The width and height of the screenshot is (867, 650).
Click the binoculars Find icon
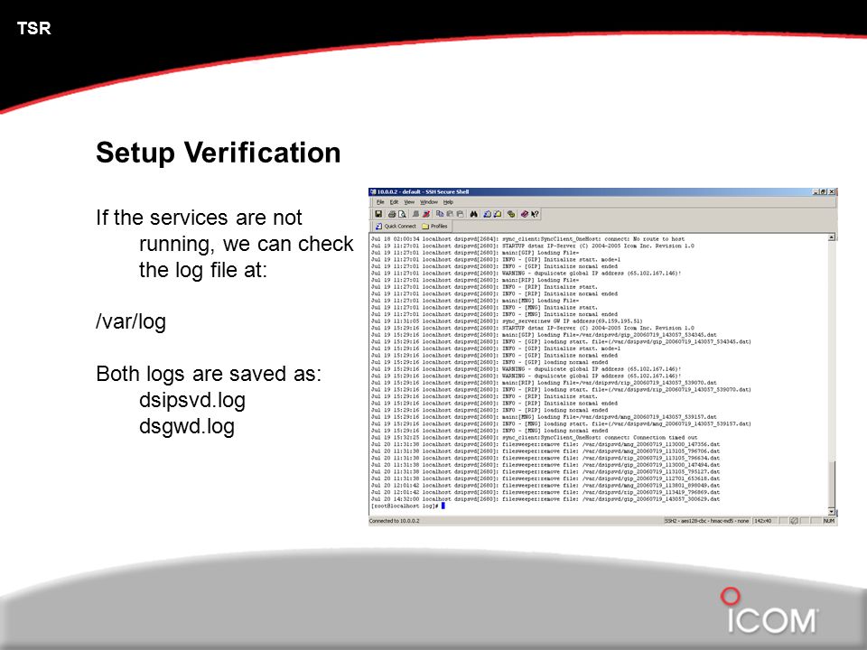[474, 214]
